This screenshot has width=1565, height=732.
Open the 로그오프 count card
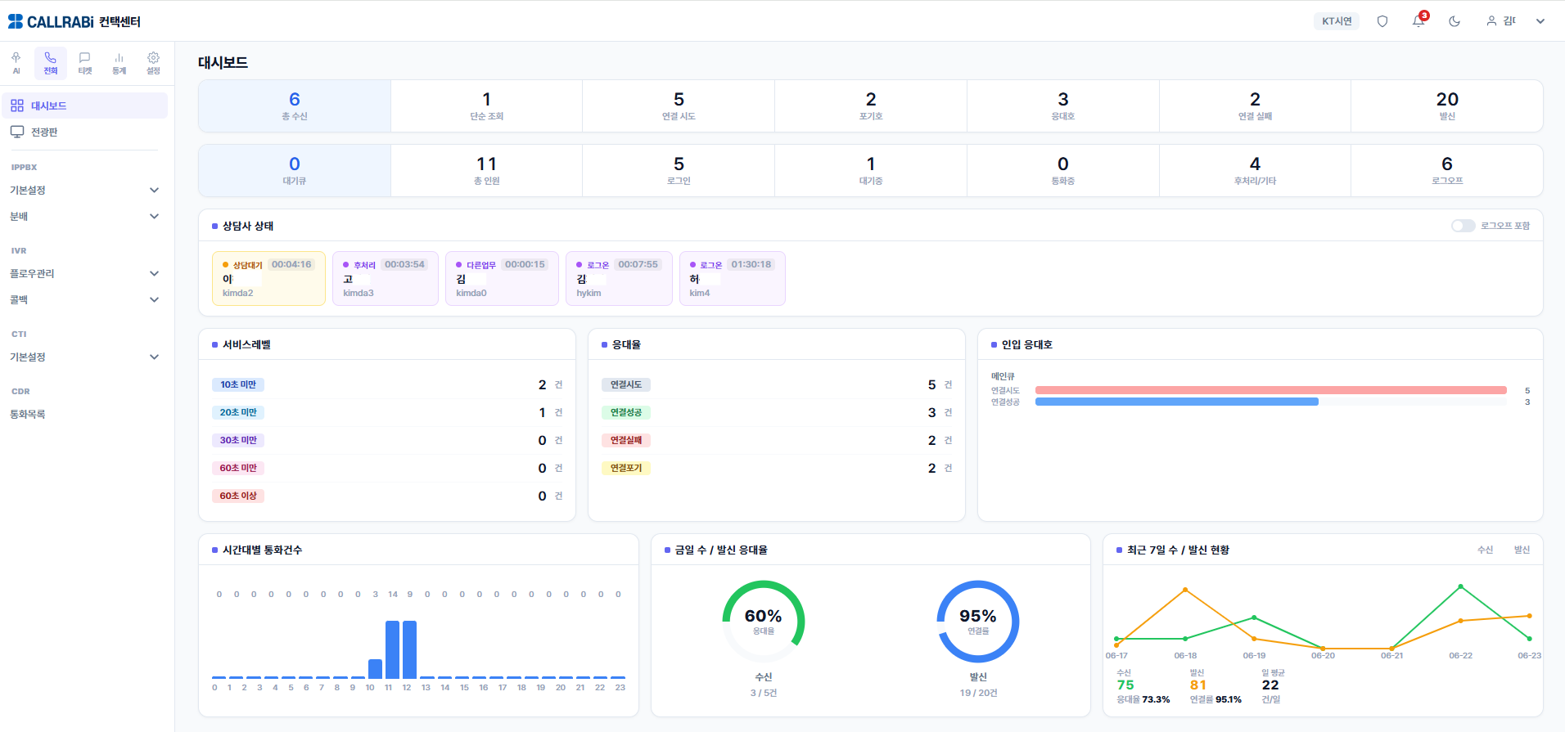(x=1446, y=171)
